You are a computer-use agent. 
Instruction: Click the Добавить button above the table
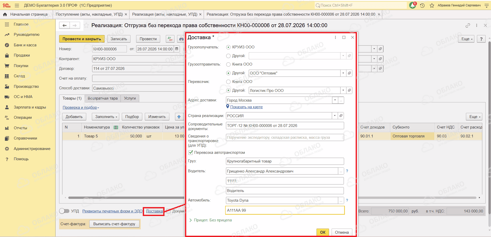pyautogui.click(x=74, y=117)
